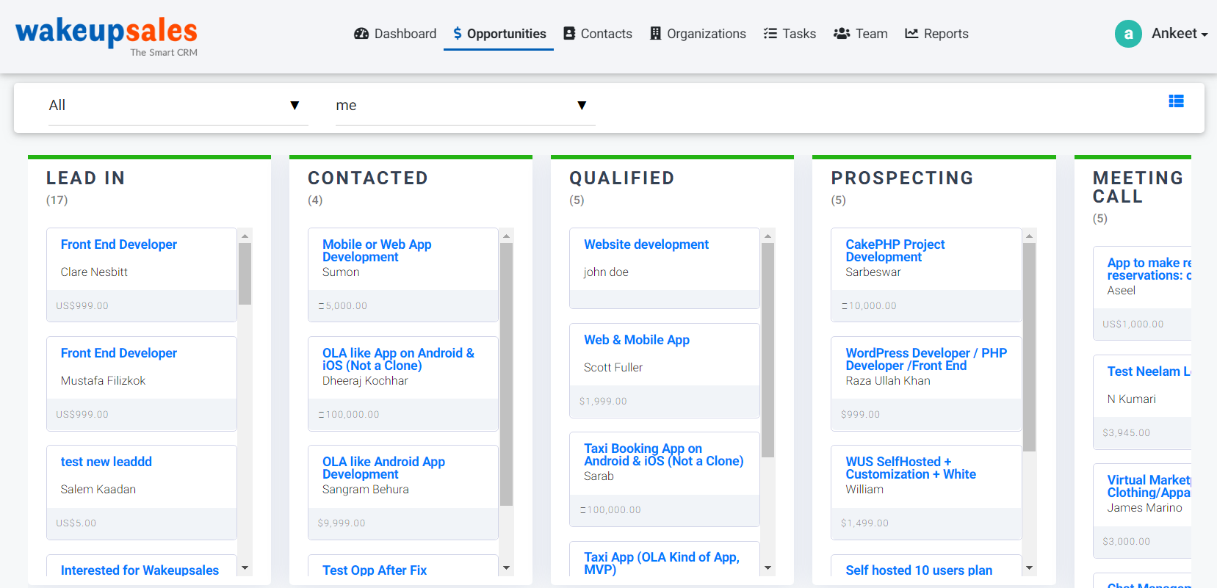Open the All filter dropdown
This screenshot has height=588, width=1217.
point(178,106)
